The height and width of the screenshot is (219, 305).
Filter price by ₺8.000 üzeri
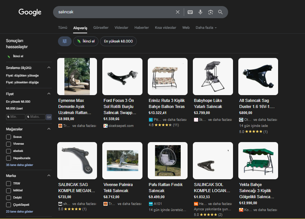(14, 108)
